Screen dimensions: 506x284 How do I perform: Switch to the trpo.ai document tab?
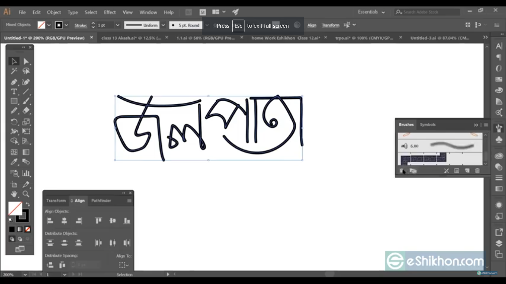tap(364, 38)
